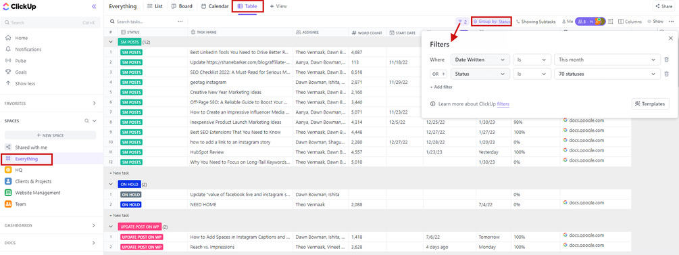The height and width of the screenshot is (255, 679).
Task: Click Show less in sidebar
Action: pos(25,83)
